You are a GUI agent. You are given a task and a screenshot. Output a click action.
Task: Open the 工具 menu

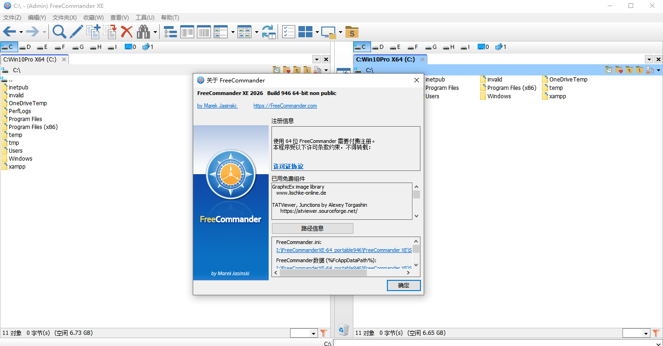[x=145, y=17]
